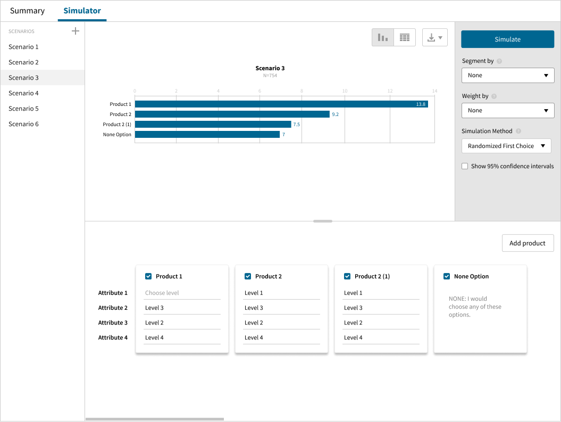Click the 9.2 value label
561x422 pixels.
335,114
